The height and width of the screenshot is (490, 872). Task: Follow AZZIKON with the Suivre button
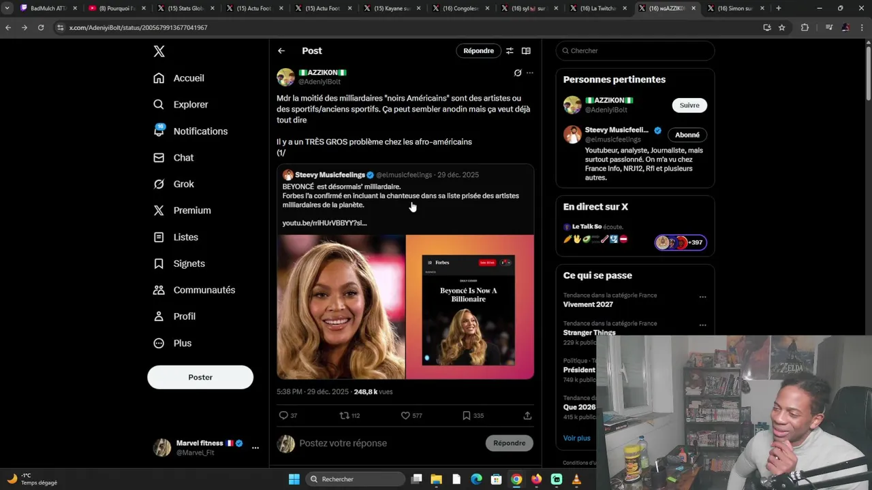689,105
